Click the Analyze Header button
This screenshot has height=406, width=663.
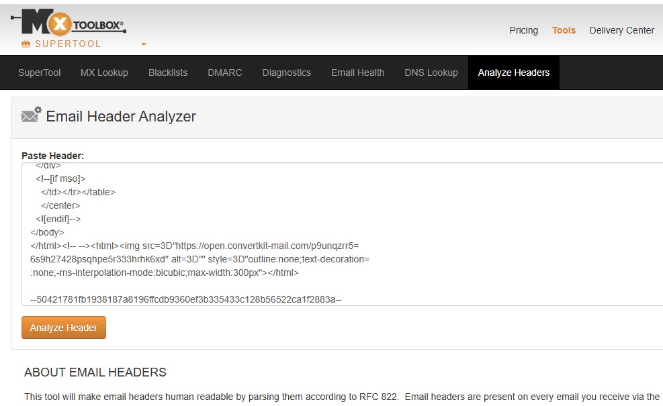(64, 327)
